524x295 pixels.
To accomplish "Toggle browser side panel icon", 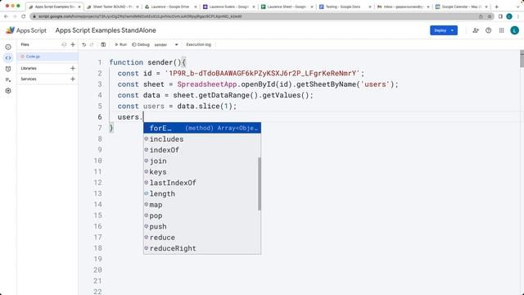I will pos(500,16).
